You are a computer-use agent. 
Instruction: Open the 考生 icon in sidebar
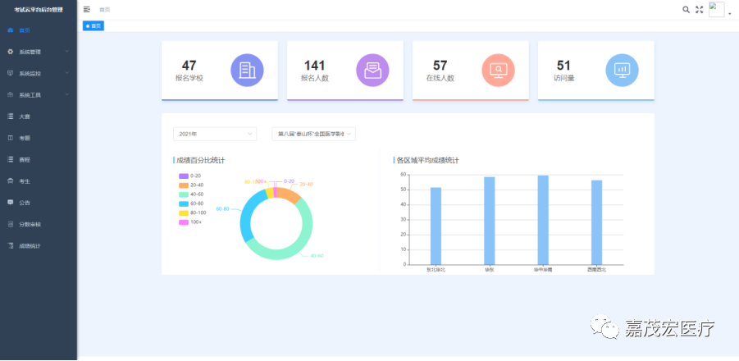(11, 181)
